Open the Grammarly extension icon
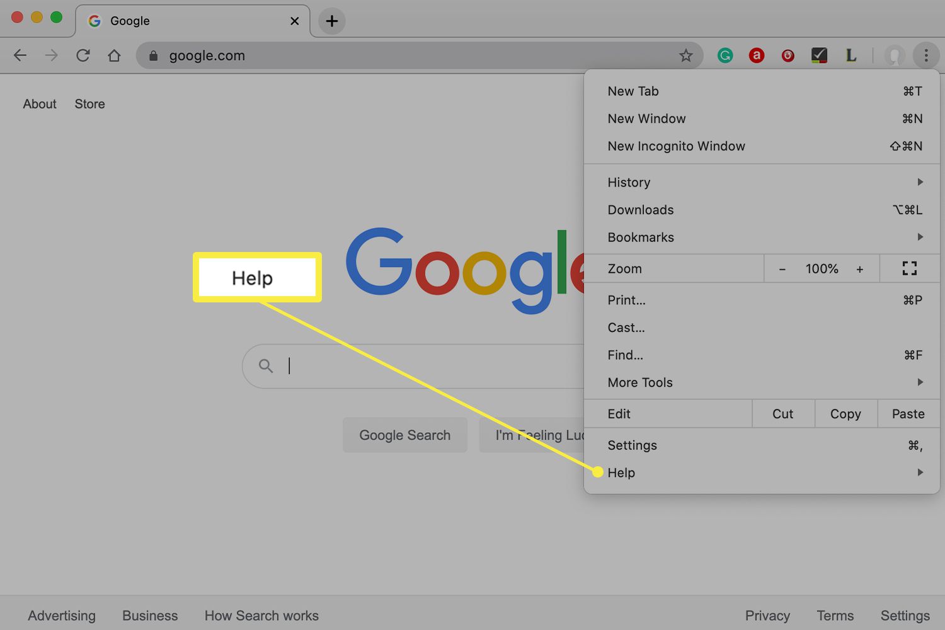Screen dimensions: 945x630 click(x=725, y=55)
